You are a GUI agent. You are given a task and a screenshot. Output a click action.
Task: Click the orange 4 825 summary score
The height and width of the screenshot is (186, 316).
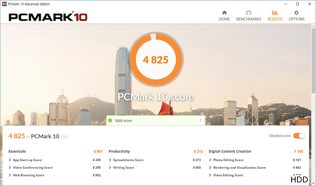tap(17, 136)
